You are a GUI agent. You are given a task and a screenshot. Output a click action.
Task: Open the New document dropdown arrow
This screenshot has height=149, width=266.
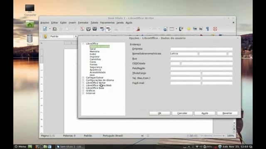(x=50, y=29)
